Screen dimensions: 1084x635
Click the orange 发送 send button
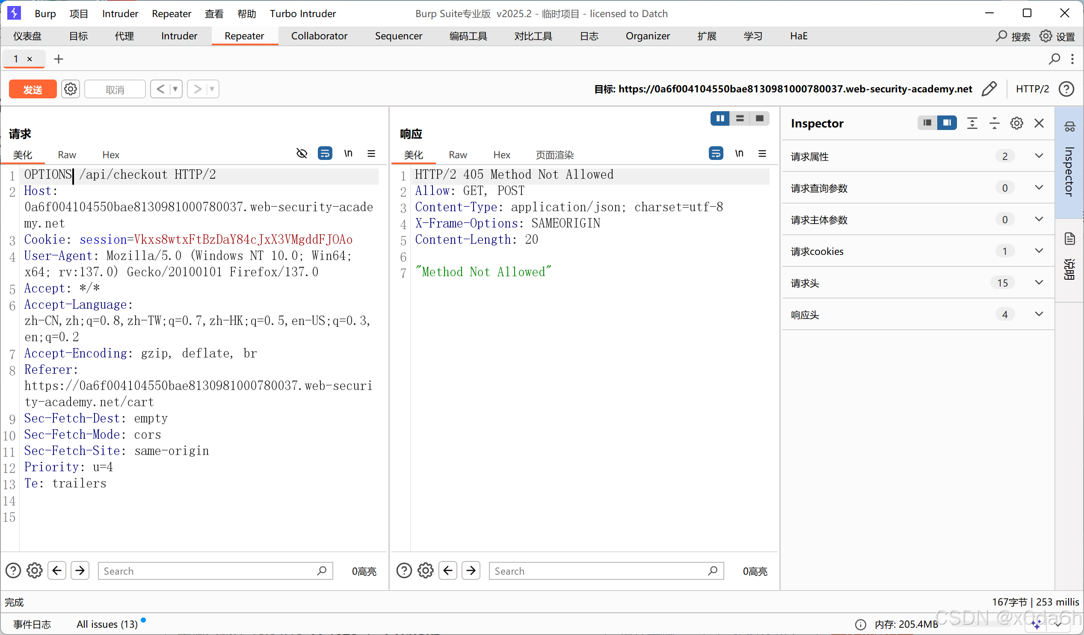point(33,89)
